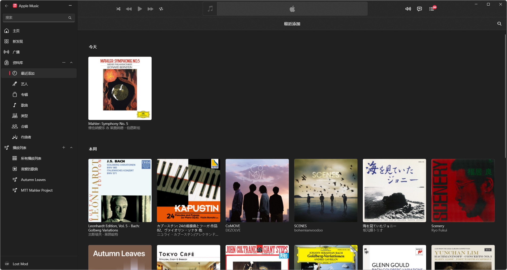507x270 pixels.
Task: Click the sidebar search input field
Action: (36, 18)
